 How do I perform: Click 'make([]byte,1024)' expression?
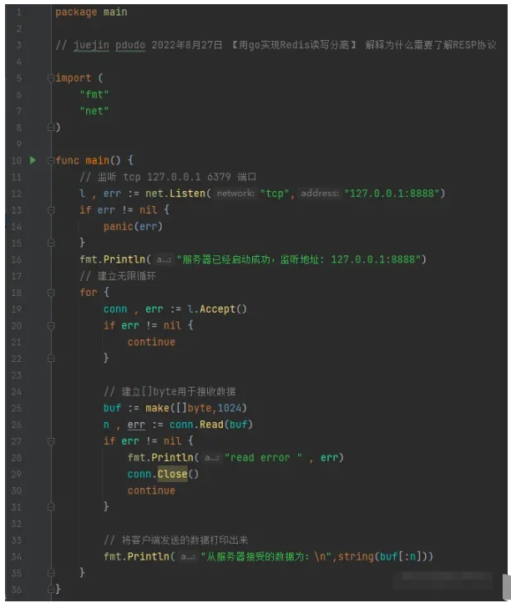click(196, 408)
